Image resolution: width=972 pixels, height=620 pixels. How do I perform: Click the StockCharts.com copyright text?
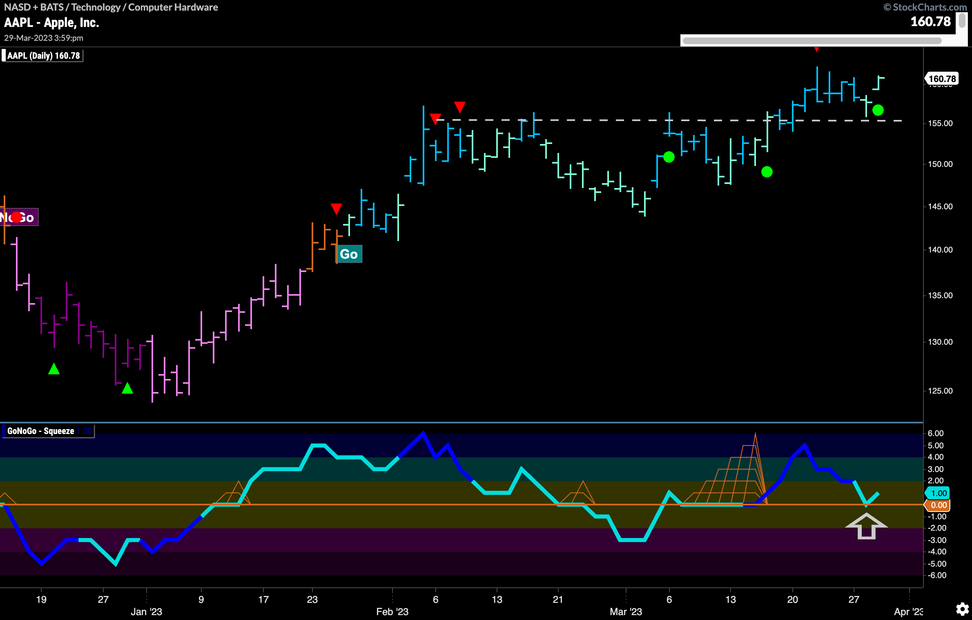click(x=925, y=7)
